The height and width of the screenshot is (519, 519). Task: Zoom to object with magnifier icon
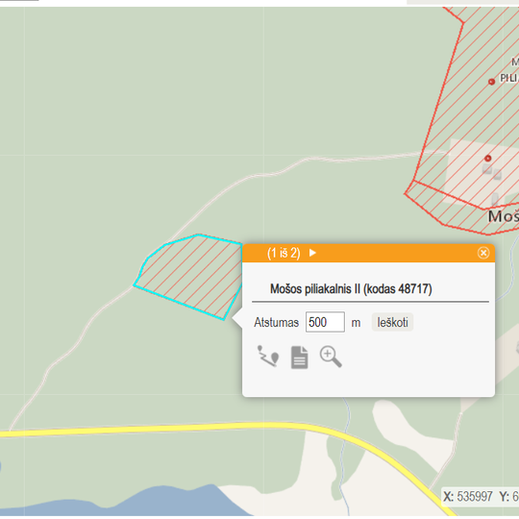331,357
